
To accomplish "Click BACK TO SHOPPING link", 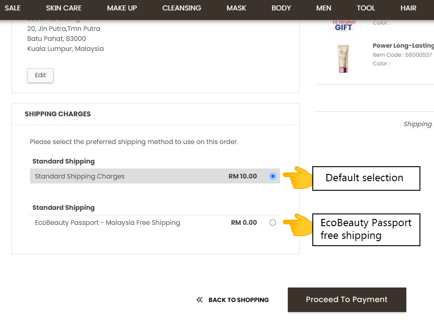I will [x=238, y=300].
